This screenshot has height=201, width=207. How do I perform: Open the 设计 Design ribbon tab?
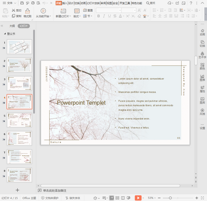pyautogui.click(x=71, y=3)
